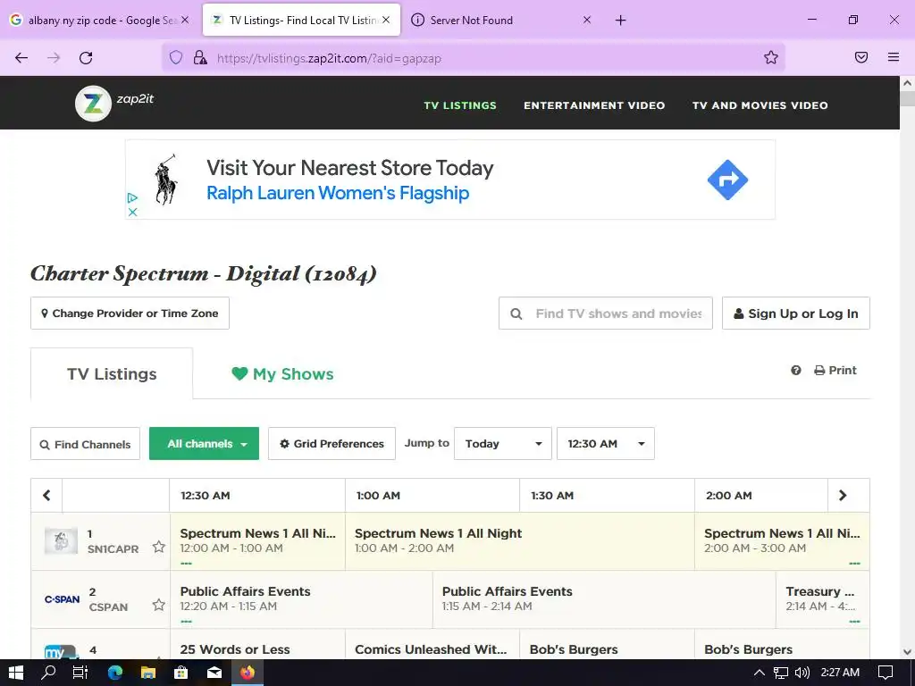Focus the Find TV shows search field
The height and width of the screenshot is (686, 915).
coord(606,314)
